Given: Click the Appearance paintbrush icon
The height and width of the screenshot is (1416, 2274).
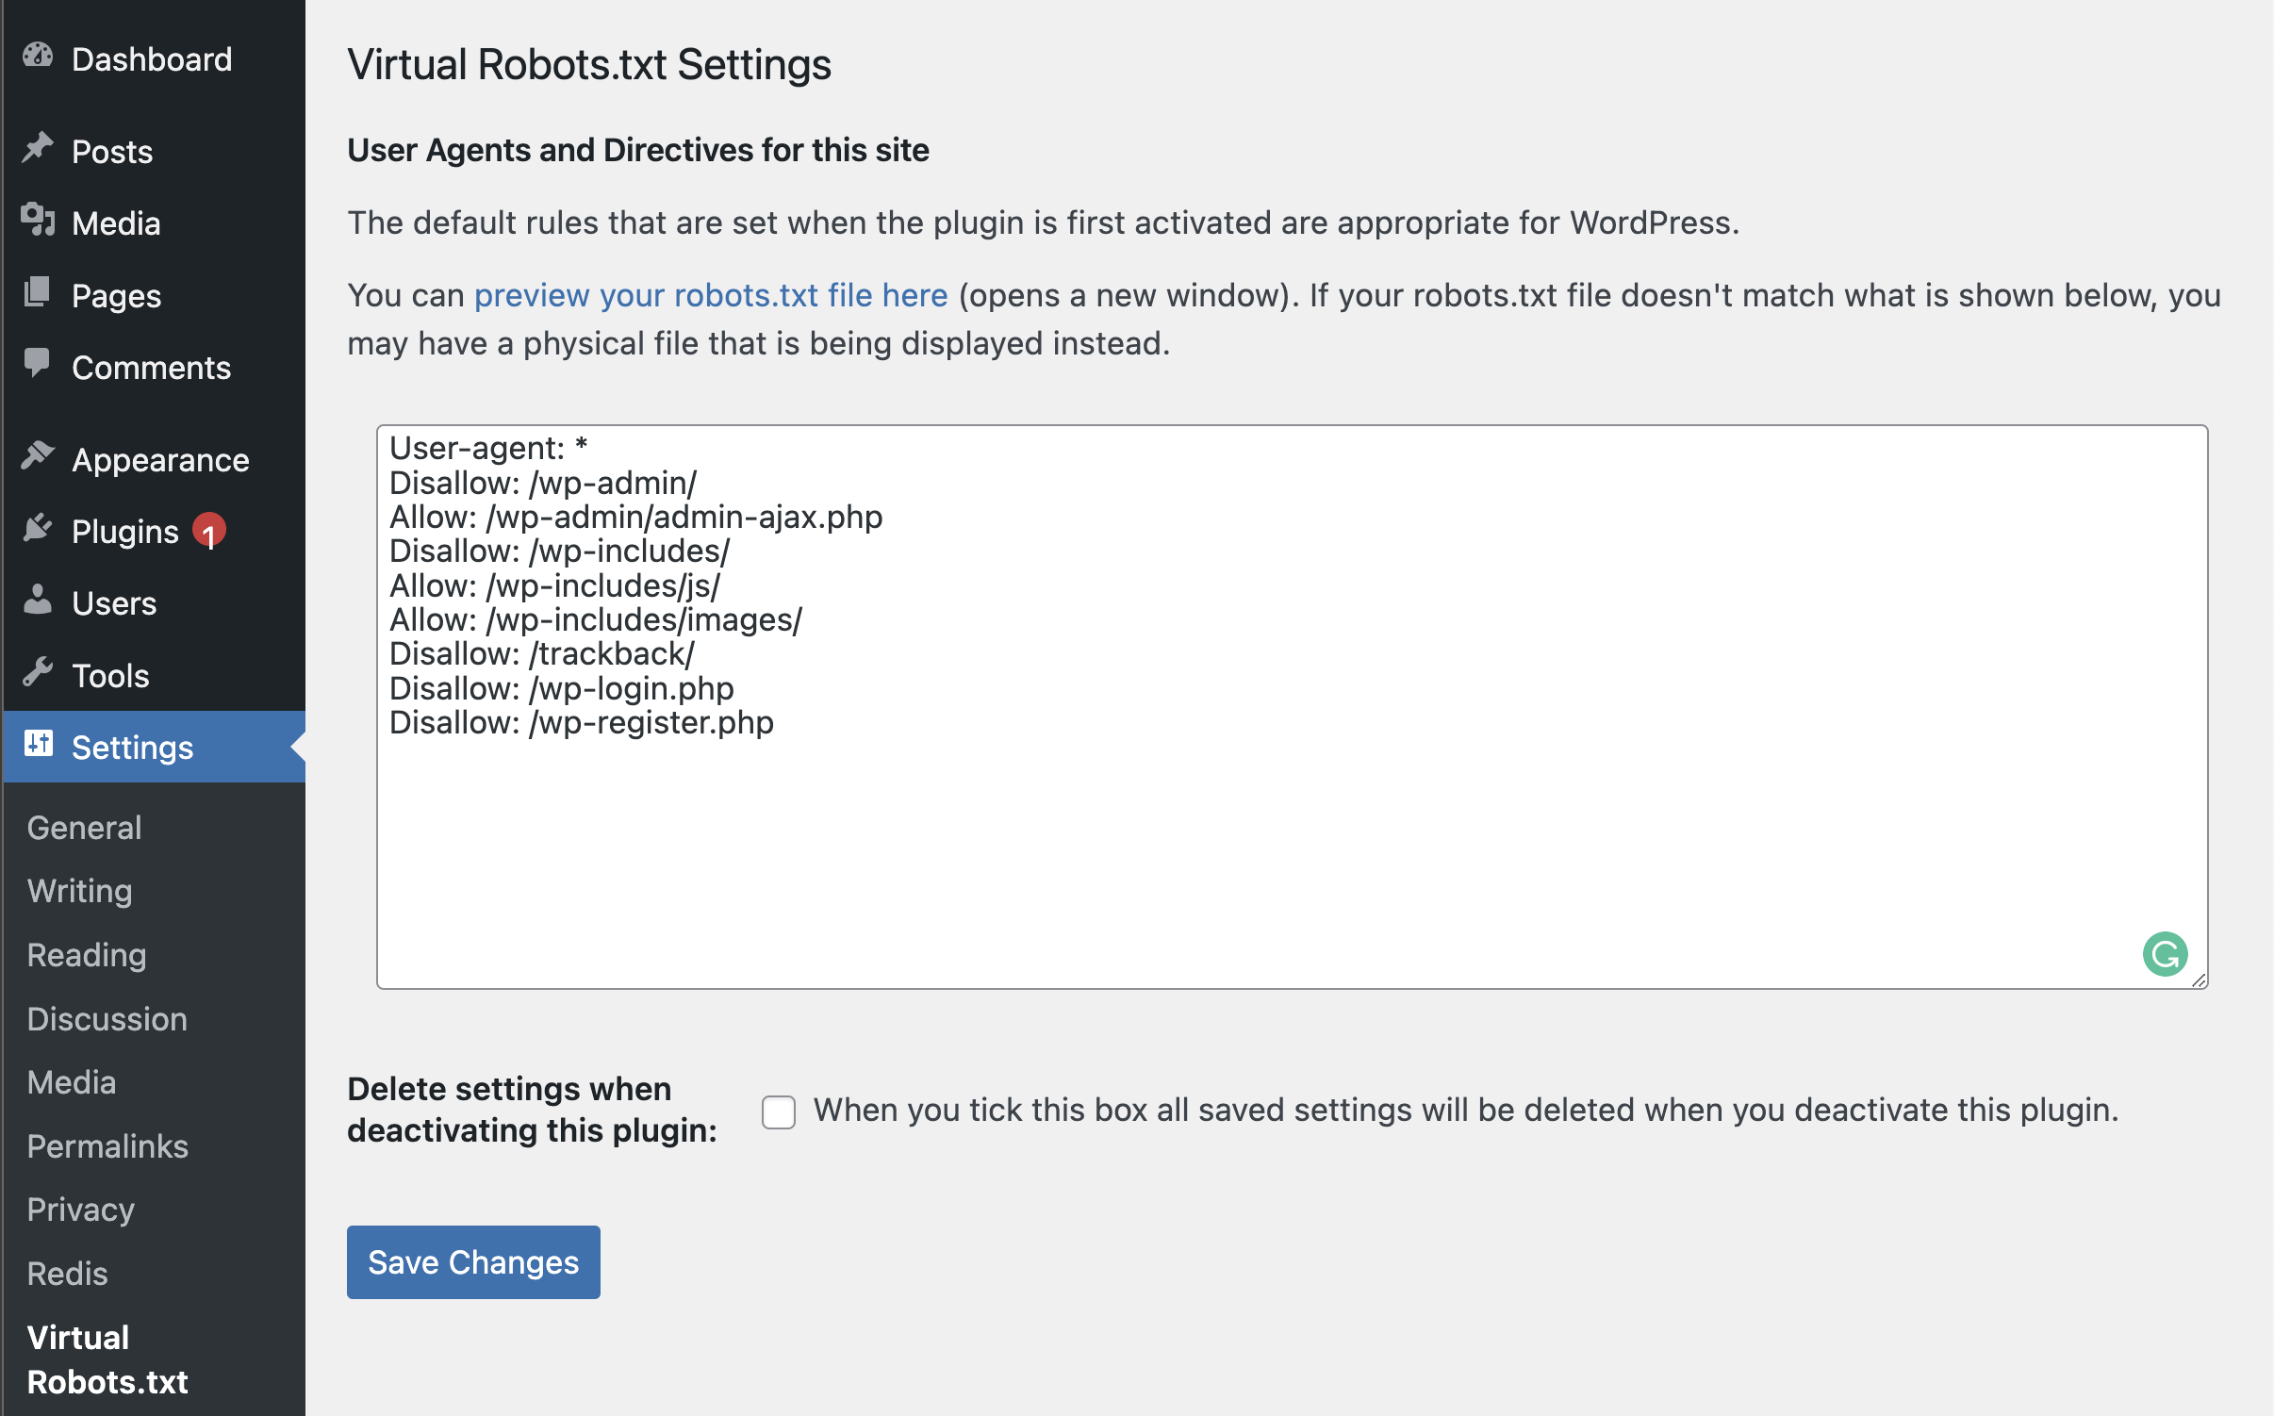Looking at the screenshot, I should coord(38,457).
